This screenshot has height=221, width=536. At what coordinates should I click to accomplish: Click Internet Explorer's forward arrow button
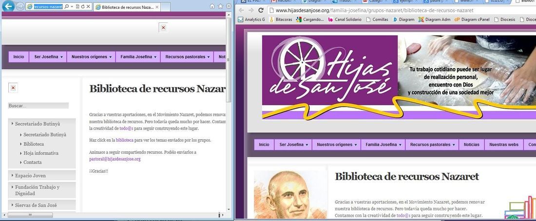tap(20, 6)
